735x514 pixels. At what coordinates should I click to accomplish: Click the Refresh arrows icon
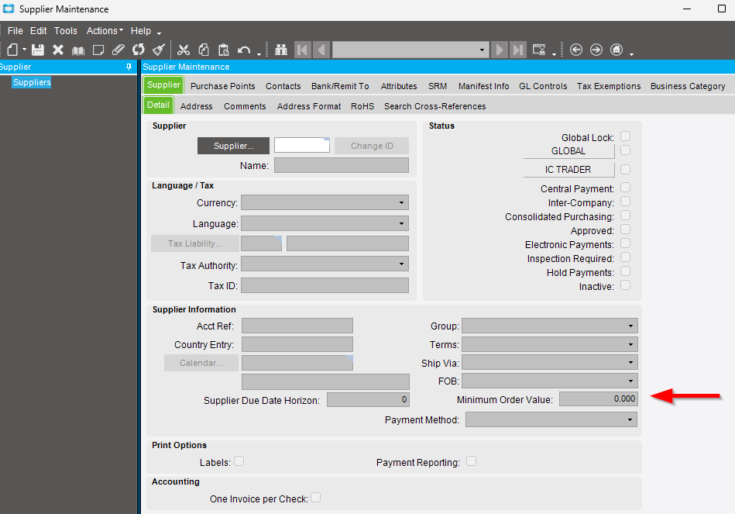point(139,50)
